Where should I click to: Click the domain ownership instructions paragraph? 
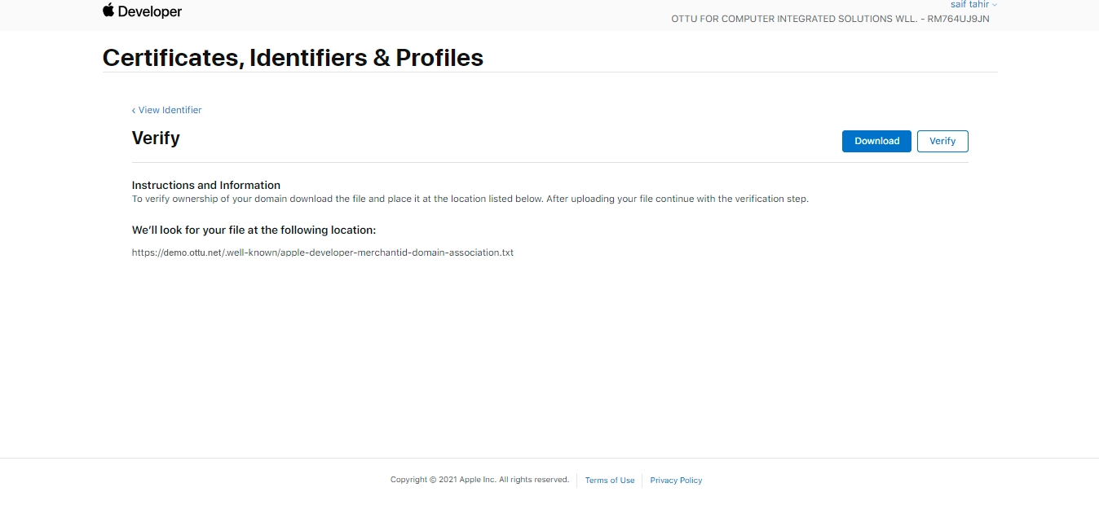(470, 199)
